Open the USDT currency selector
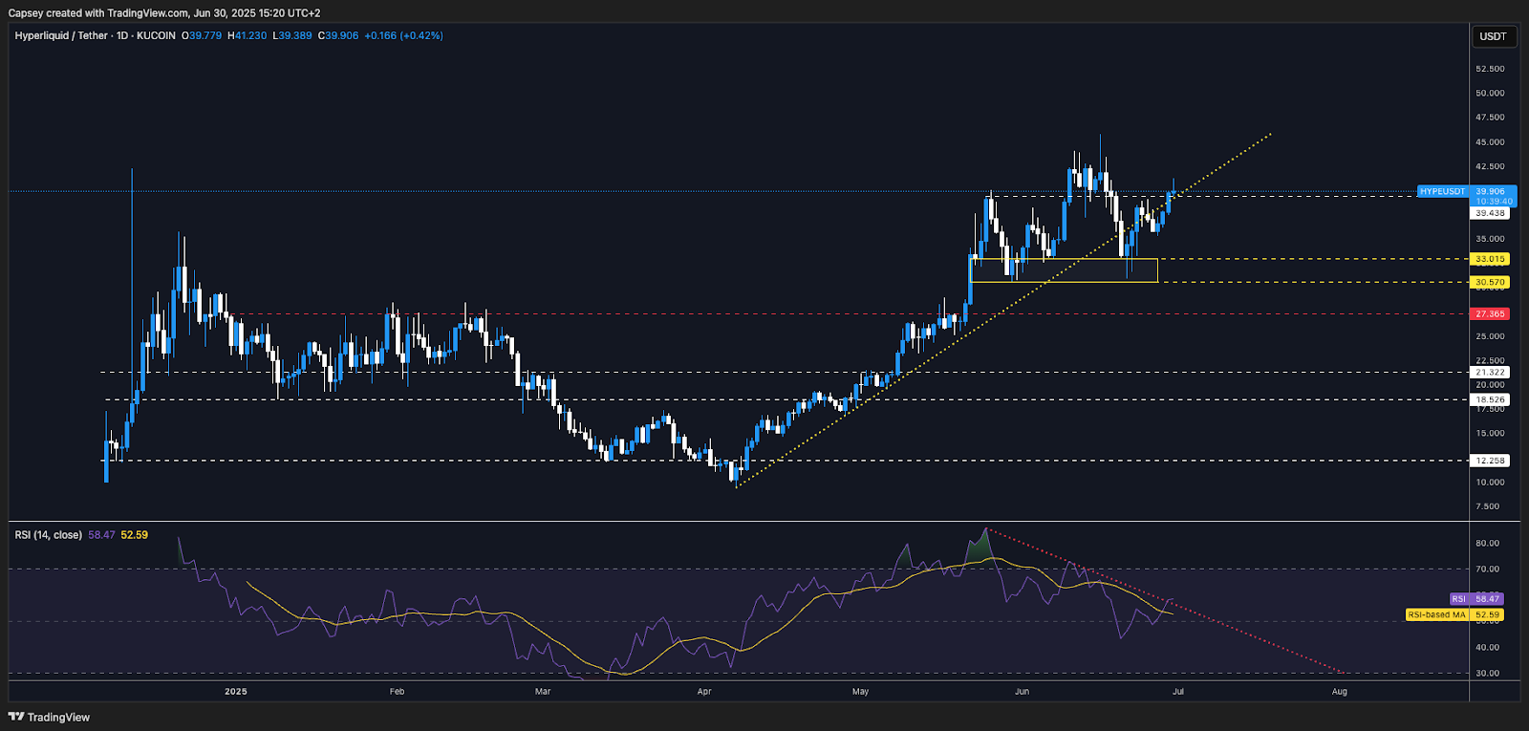 [x=1493, y=36]
